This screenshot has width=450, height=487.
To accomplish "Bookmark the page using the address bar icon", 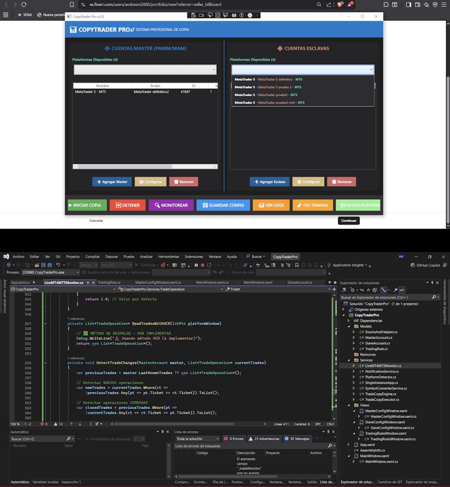I will [72, 5].
